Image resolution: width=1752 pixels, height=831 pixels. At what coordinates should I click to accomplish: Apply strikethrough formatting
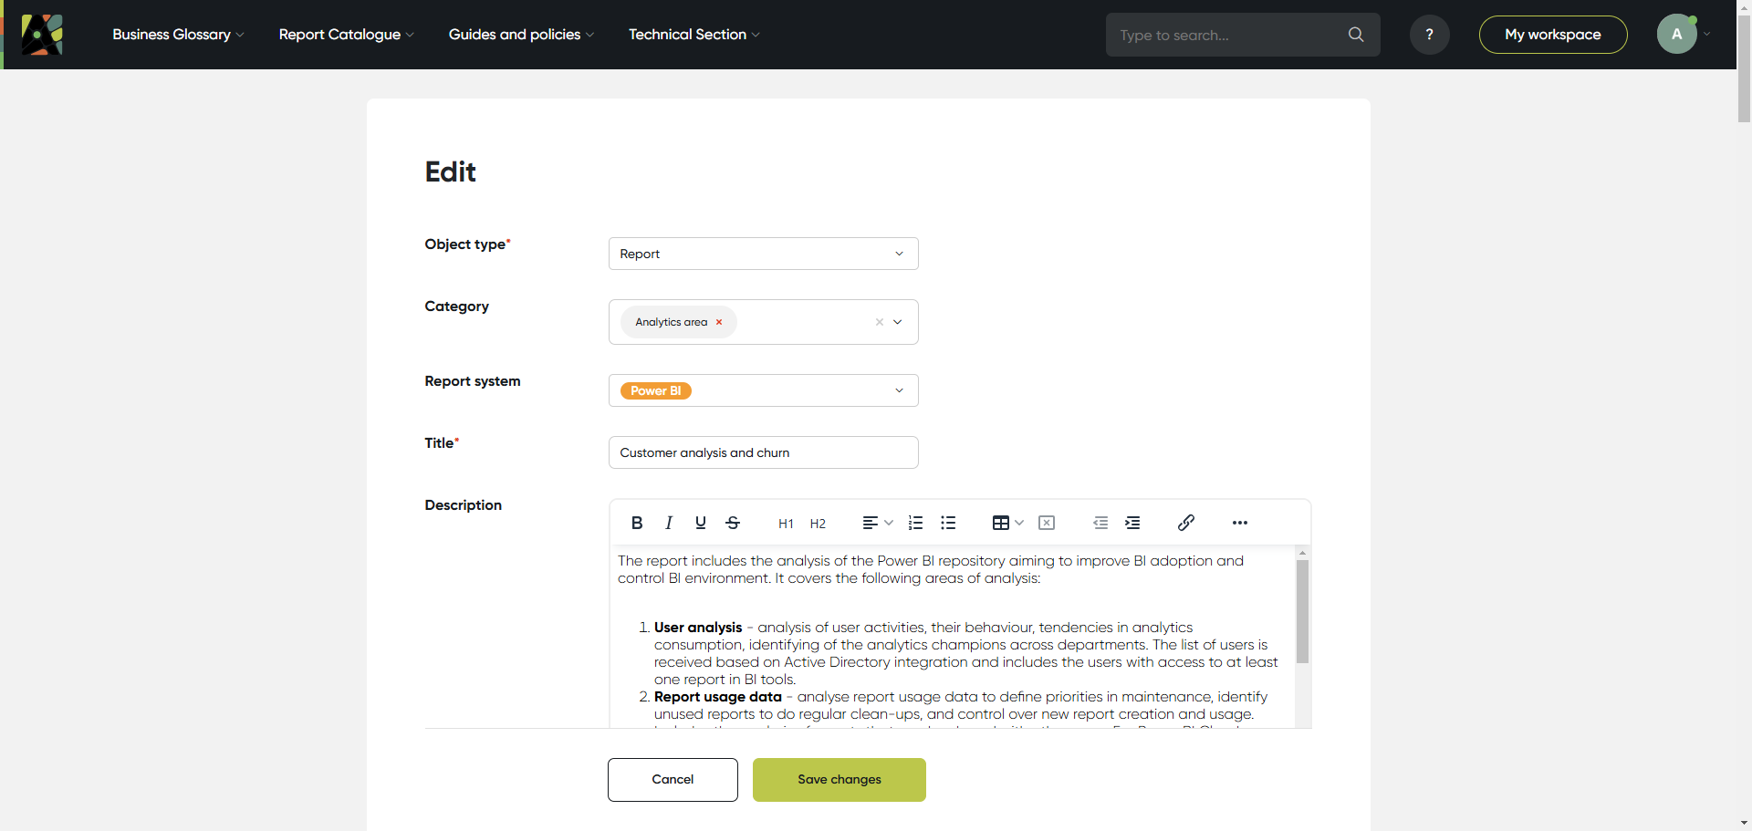[x=733, y=523]
